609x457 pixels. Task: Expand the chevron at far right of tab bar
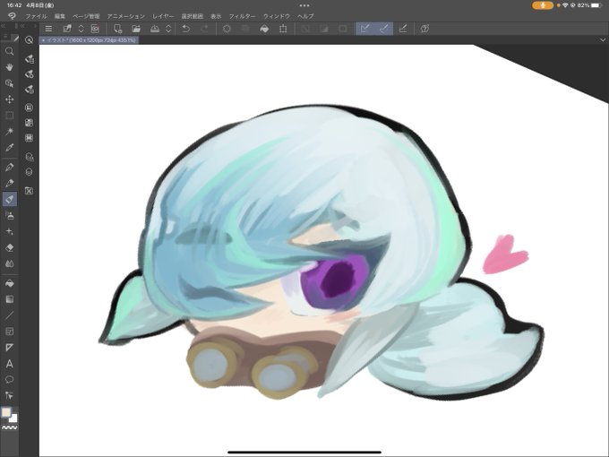(603, 40)
